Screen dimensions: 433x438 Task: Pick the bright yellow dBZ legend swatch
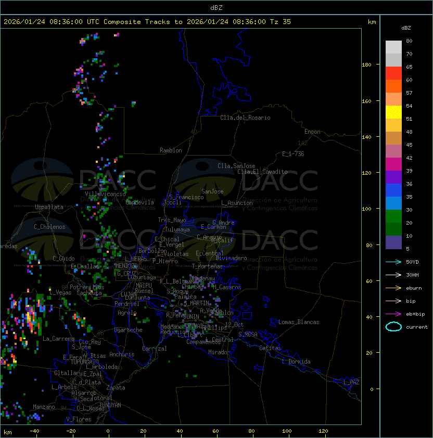[393, 112]
